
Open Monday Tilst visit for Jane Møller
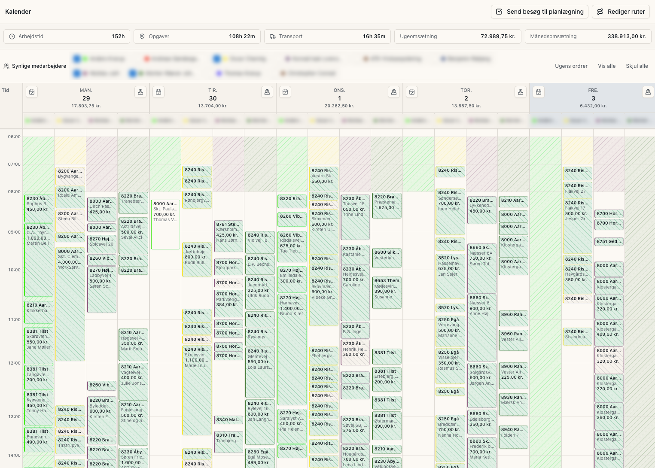pos(39,346)
